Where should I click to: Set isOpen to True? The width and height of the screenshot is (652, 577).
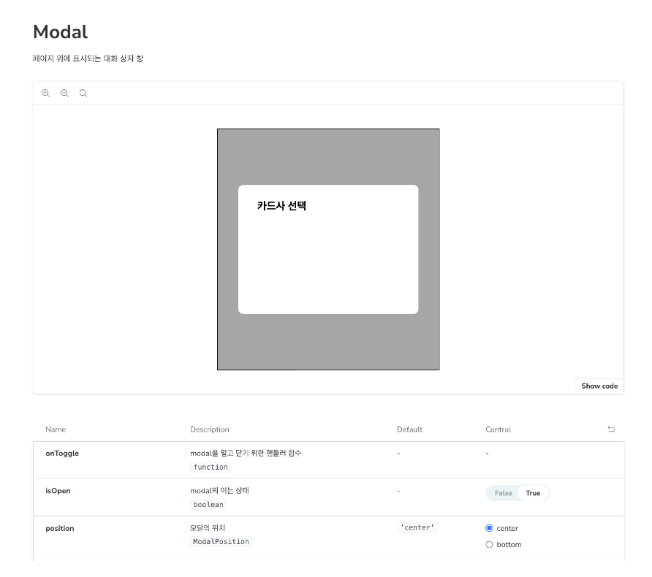pos(533,493)
